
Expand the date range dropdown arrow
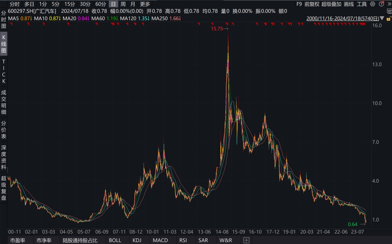pyautogui.click(x=382, y=18)
